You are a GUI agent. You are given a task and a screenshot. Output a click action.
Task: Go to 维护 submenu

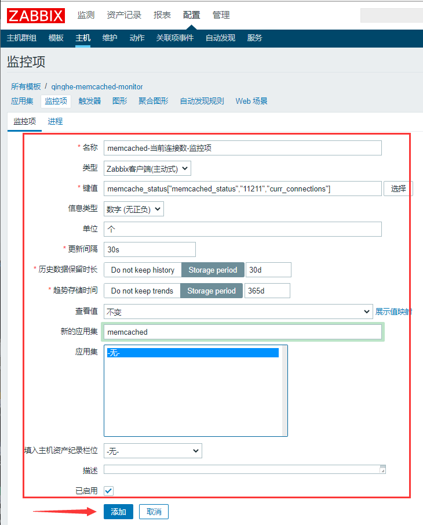[x=110, y=38]
